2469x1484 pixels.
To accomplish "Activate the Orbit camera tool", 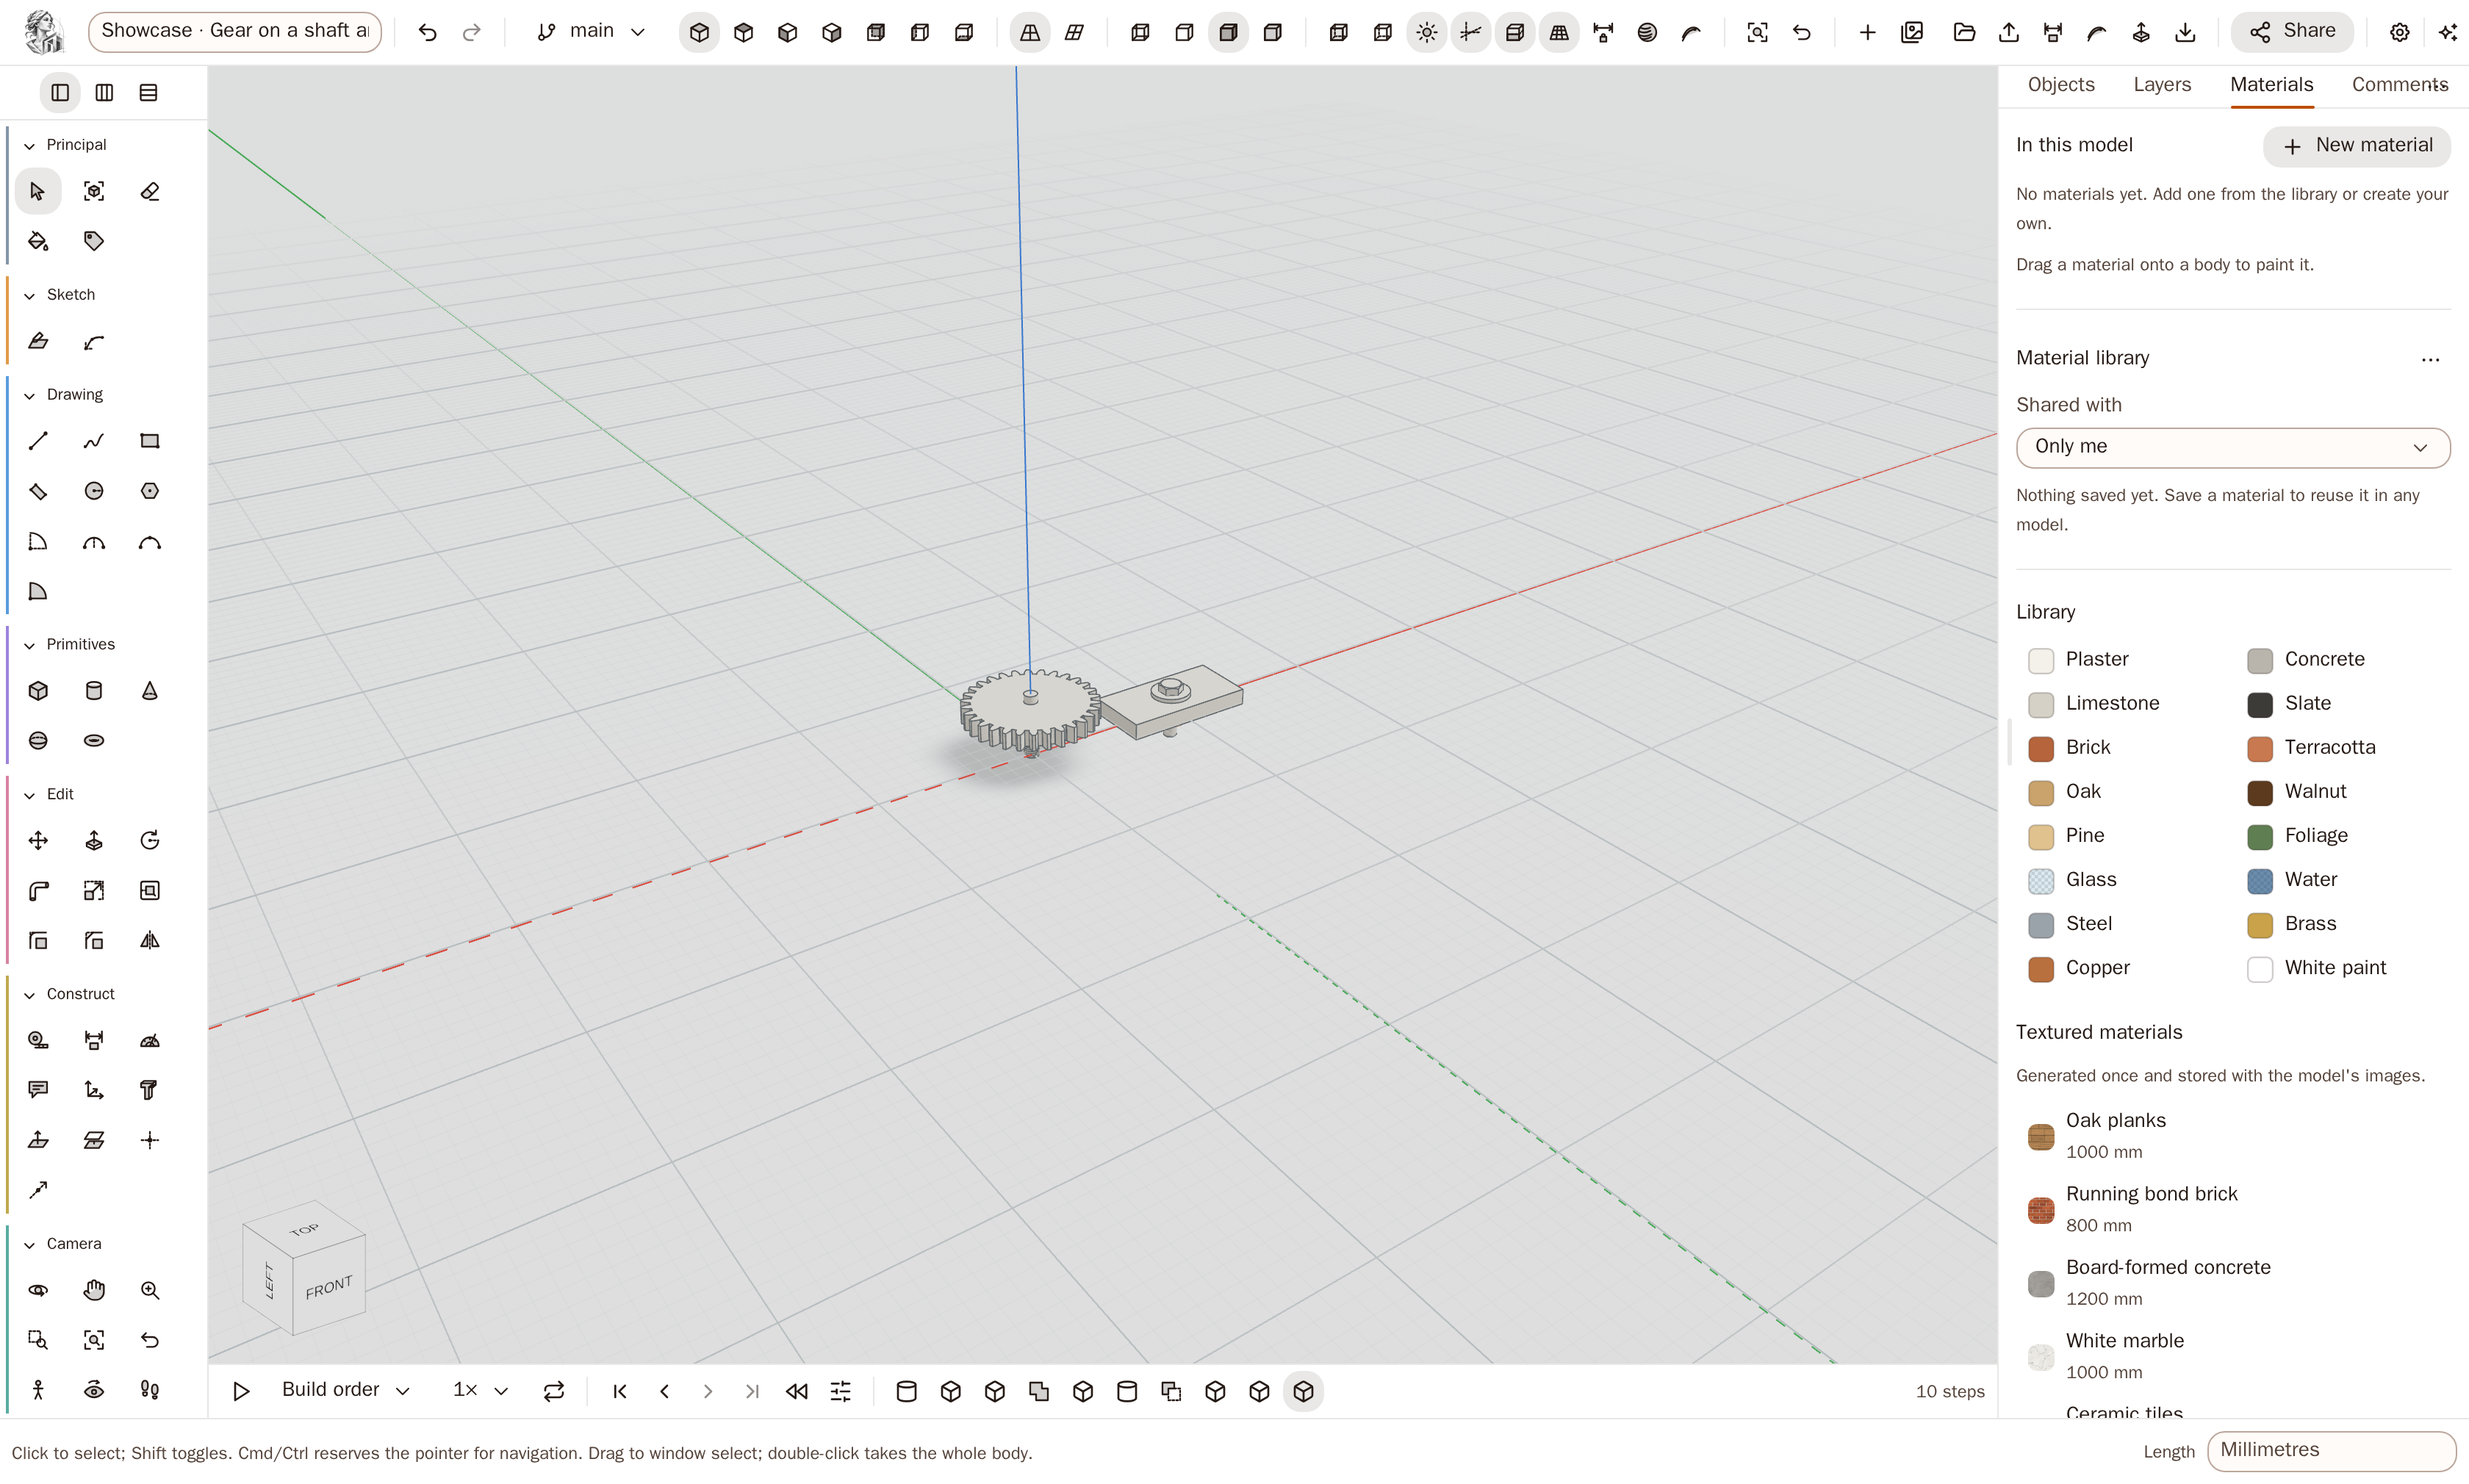I will pyautogui.click(x=38, y=1291).
